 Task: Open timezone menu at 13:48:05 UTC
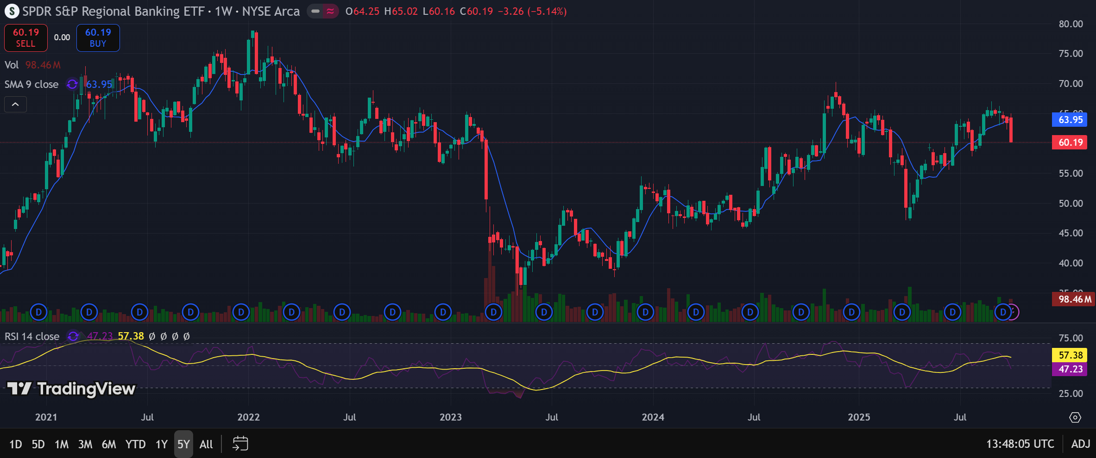(1020, 444)
